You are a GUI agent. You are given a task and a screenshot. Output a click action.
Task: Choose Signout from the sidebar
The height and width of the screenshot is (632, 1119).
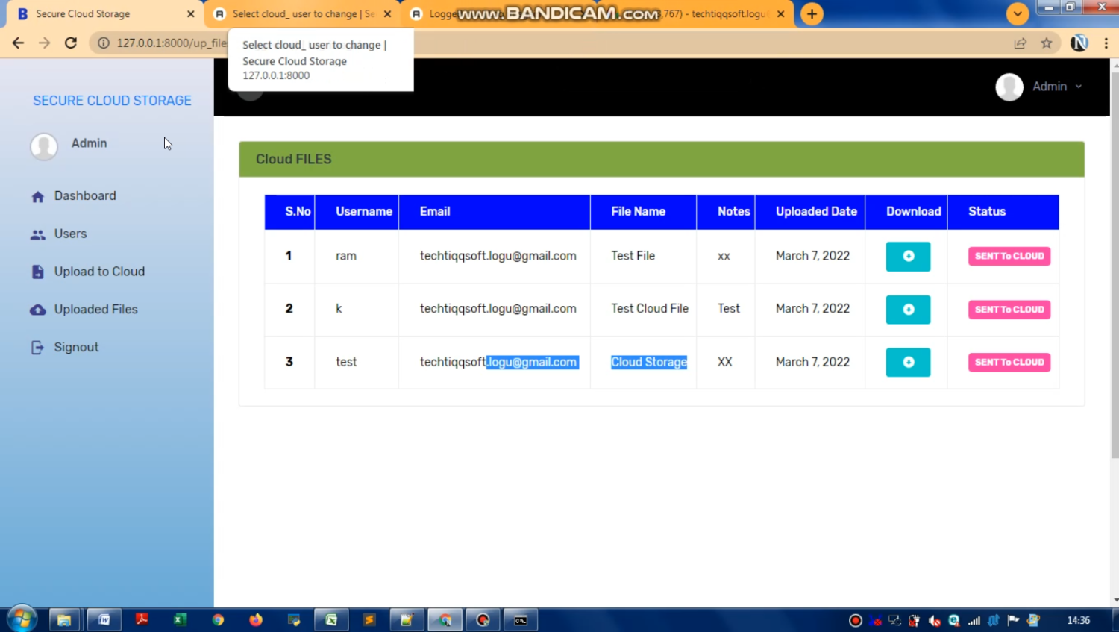click(x=76, y=348)
